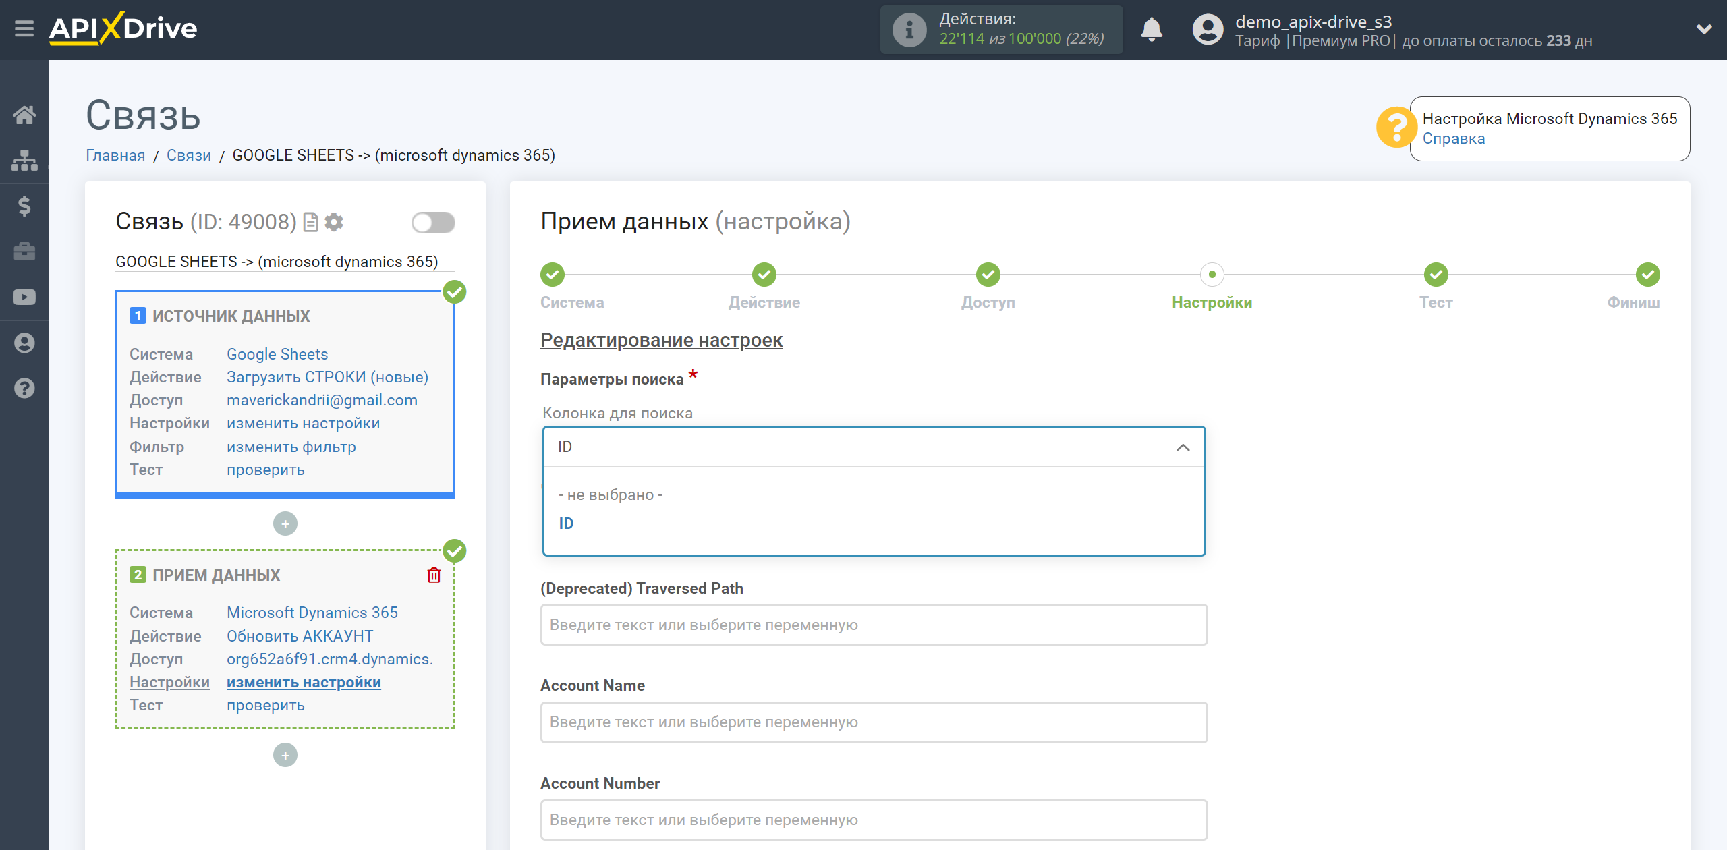Copy connection via document icon
This screenshot has width=1727, height=850.
coord(310,222)
